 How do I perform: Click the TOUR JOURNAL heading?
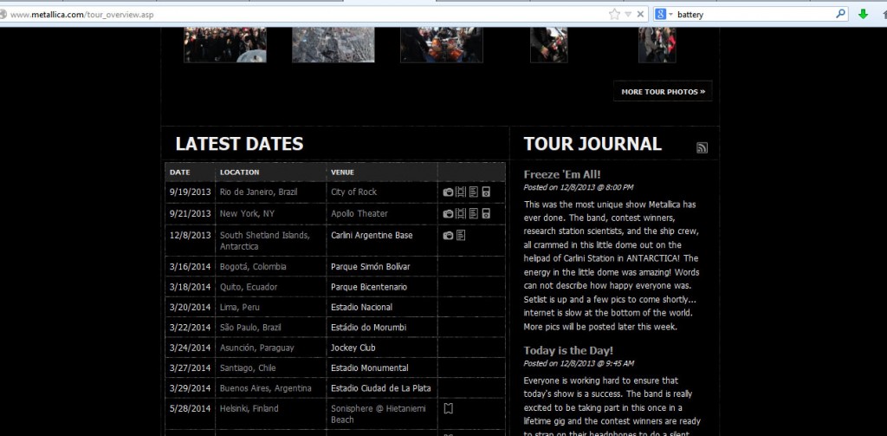(x=592, y=144)
